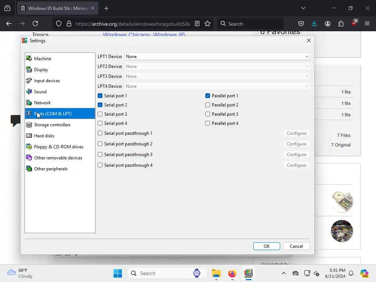The image size is (376, 282).
Task: Enable Serial port passthrough 3
Action: pyautogui.click(x=100, y=155)
